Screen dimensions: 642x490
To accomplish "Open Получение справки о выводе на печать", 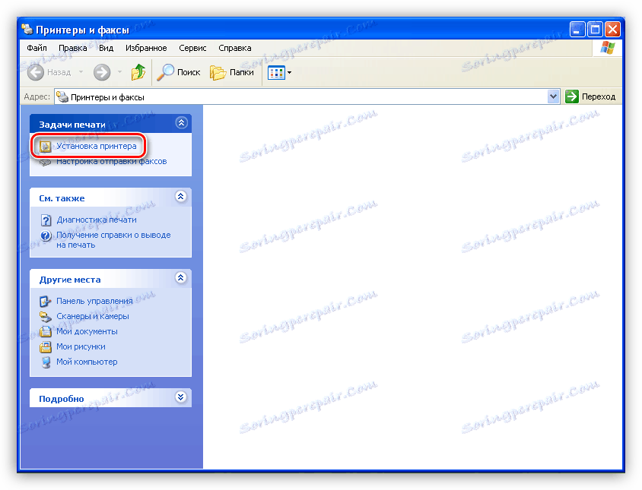I will 113,240.
